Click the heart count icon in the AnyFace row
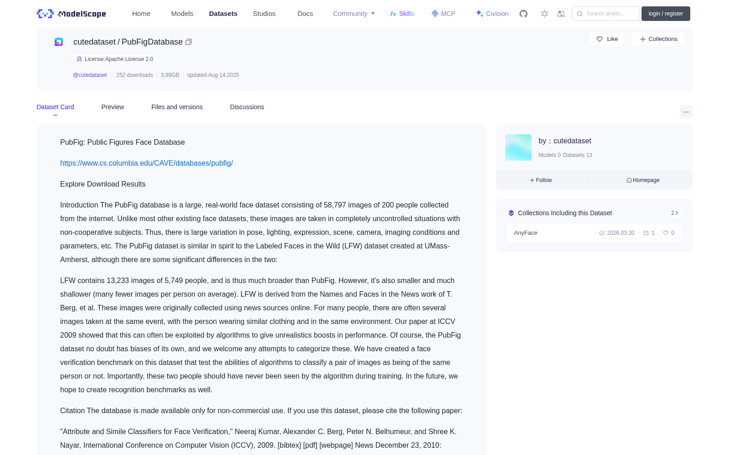This screenshot has width=729, height=455. click(666, 233)
